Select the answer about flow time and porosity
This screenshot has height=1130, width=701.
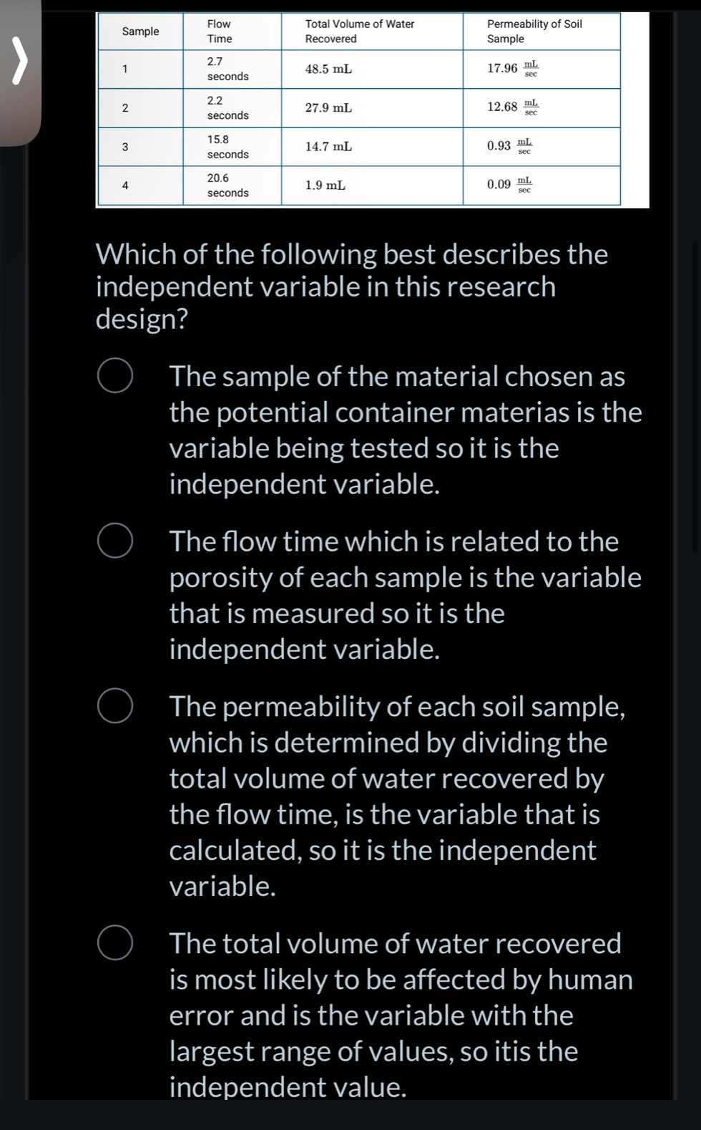114,541
